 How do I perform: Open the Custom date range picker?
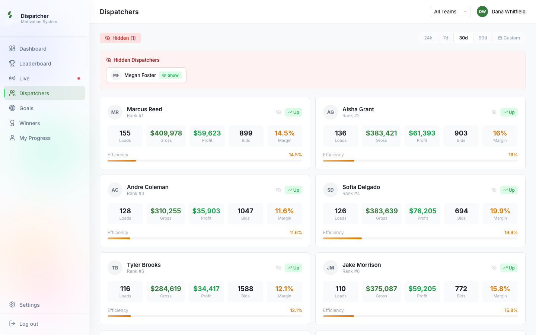point(509,38)
